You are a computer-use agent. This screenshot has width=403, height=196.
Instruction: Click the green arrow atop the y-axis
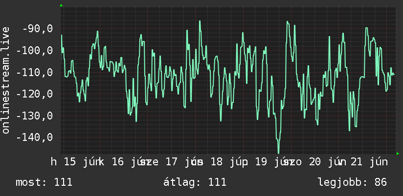61,5
